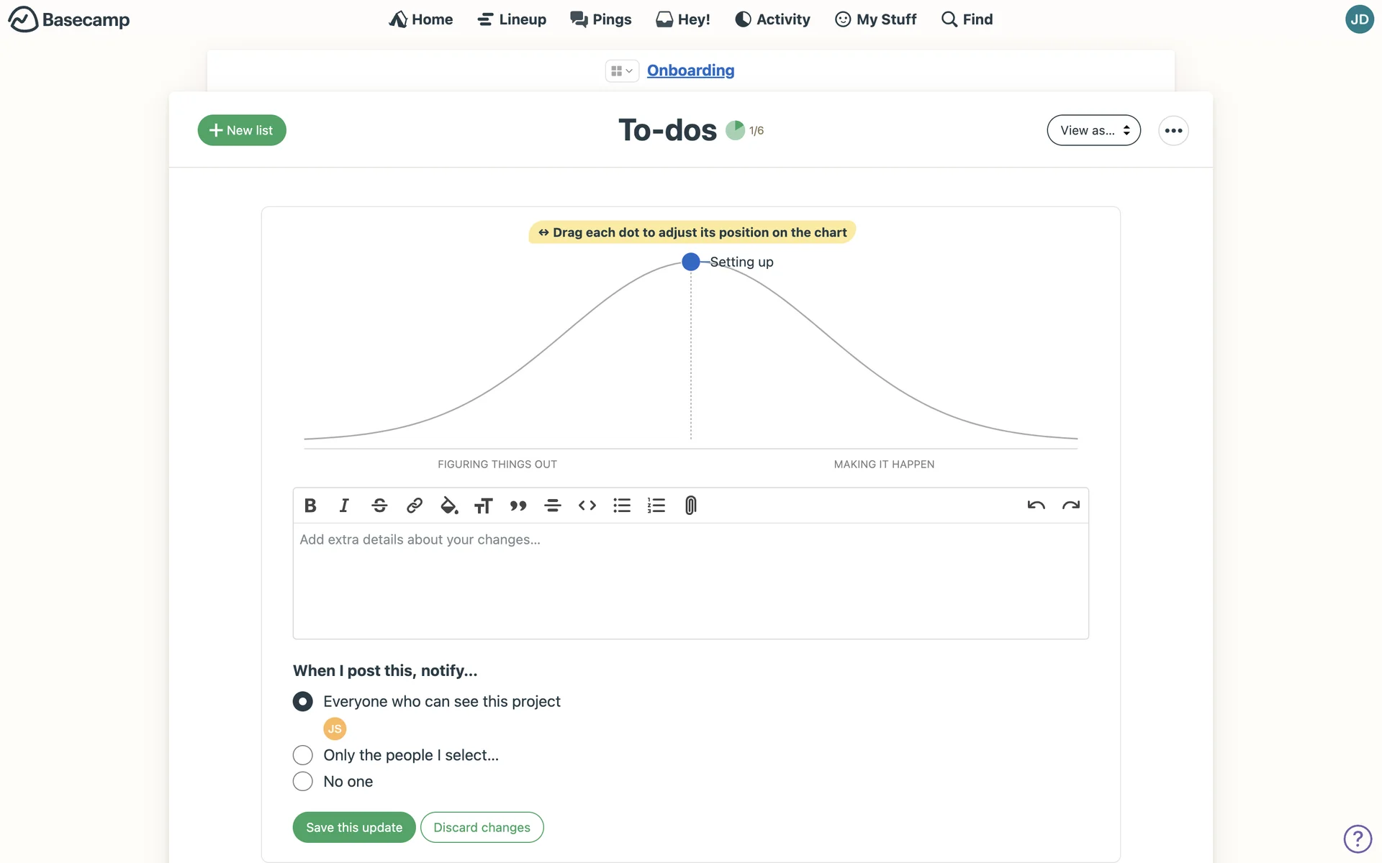This screenshot has width=1382, height=863.
Task: Insert a code block with code icon
Action: point(587,506)
